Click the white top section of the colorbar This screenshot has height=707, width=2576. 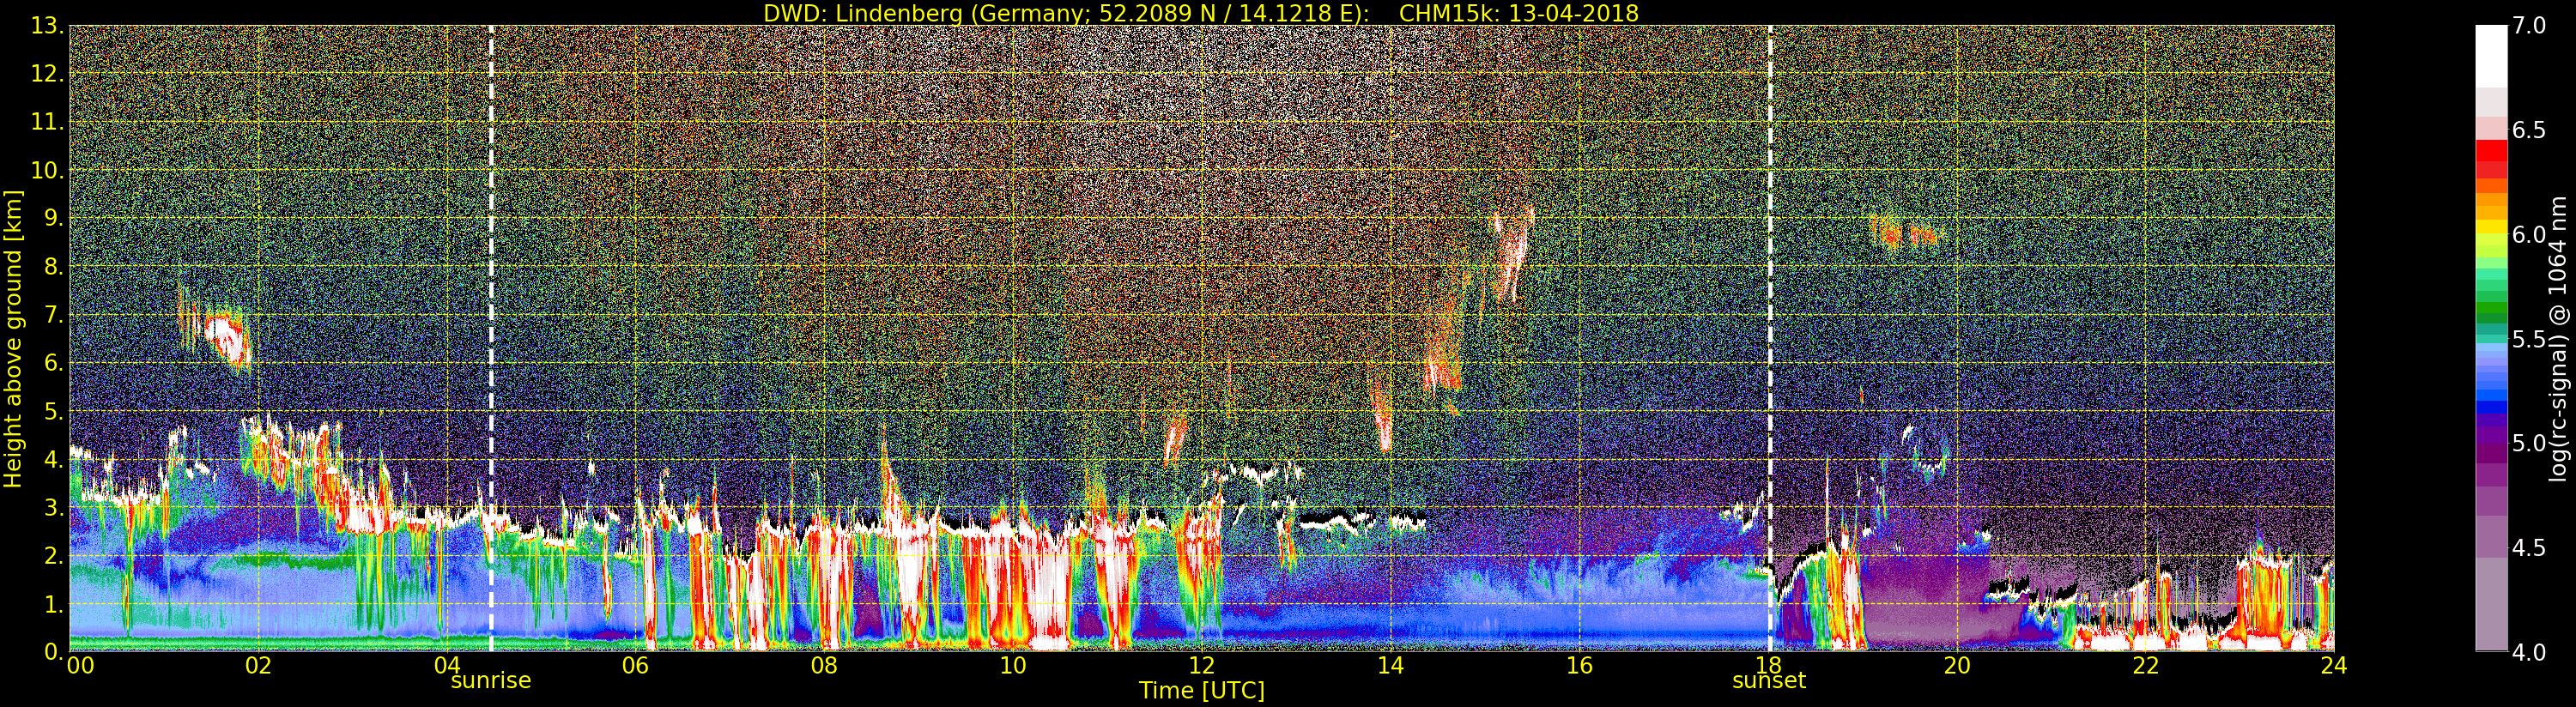coord(2490,55)
